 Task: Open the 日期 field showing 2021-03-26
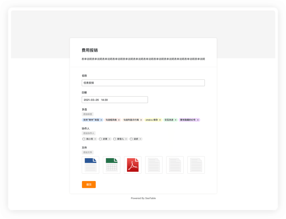tap(115, 100)
